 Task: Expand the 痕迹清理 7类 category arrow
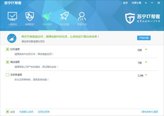146,62
